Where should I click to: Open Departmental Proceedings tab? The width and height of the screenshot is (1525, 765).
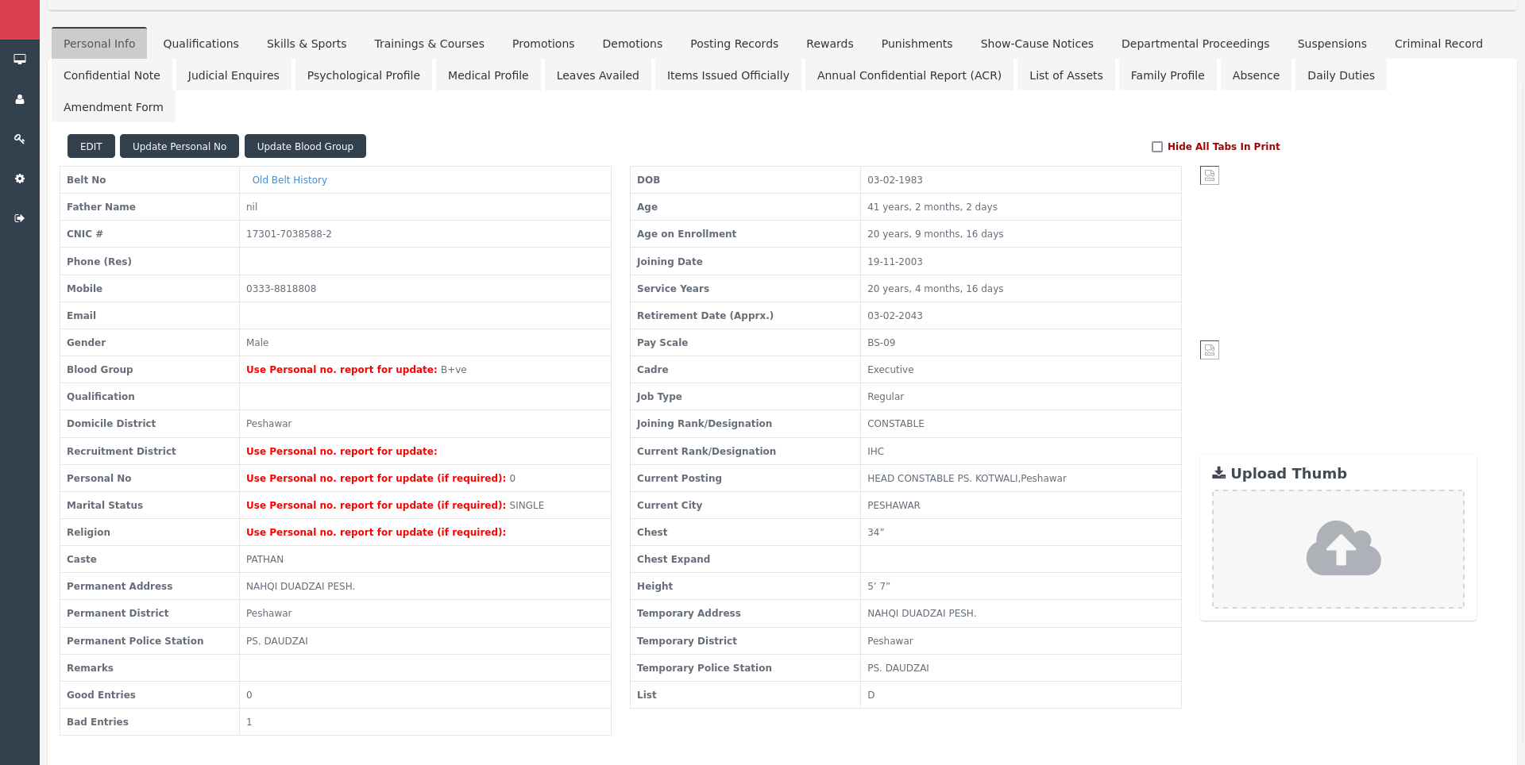(1195, 44)
